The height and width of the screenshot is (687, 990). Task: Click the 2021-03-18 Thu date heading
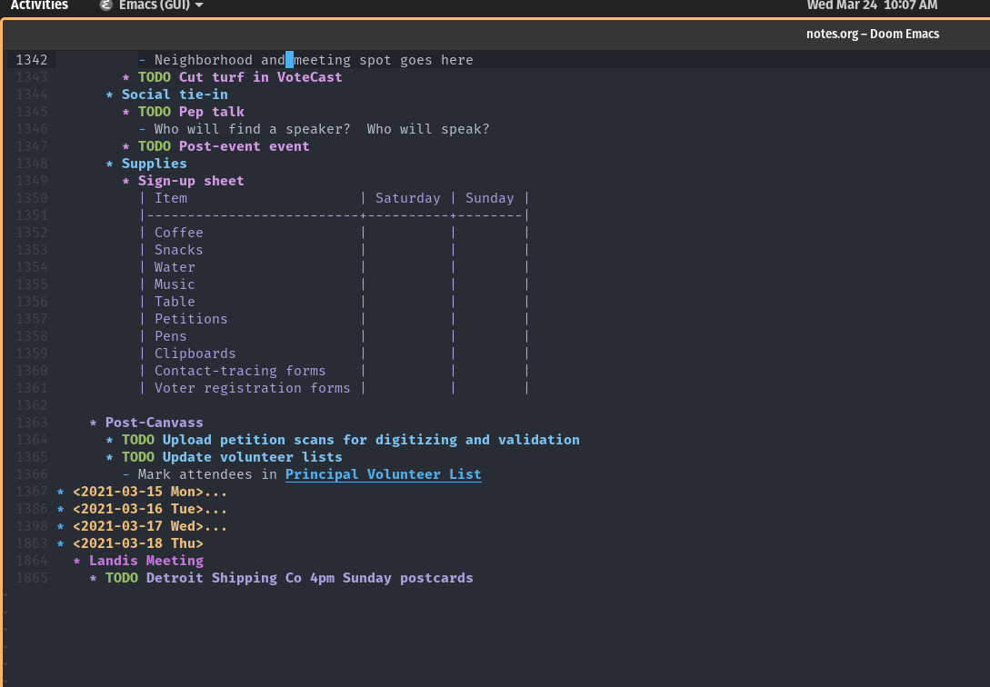tap(137, 543)
